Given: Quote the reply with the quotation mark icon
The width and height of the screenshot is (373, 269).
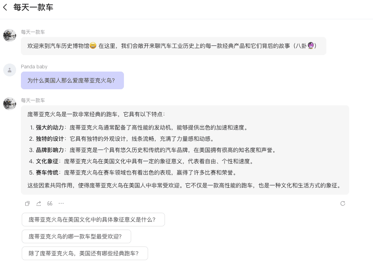Looking at the screenshot, I should [x=50, y=203].
